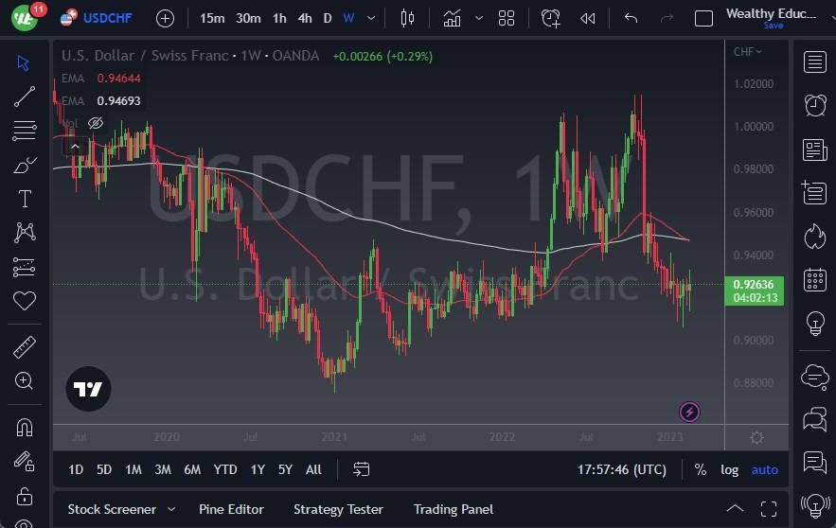Open the timezone menu 17:57:46 (UTC)
Image resolution: width=836 pixels, height=528 pixels.
click(x=622, y=469)
